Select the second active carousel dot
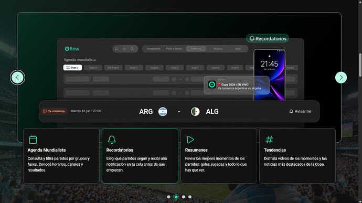The image size is (362, 203). (x=176, y=197)
